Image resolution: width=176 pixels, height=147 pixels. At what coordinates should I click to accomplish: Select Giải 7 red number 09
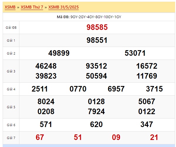pos(116,137)
